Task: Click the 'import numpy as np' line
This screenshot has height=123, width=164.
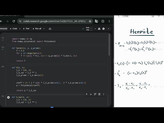Action: pyautogui.click(x=22, y=39)
